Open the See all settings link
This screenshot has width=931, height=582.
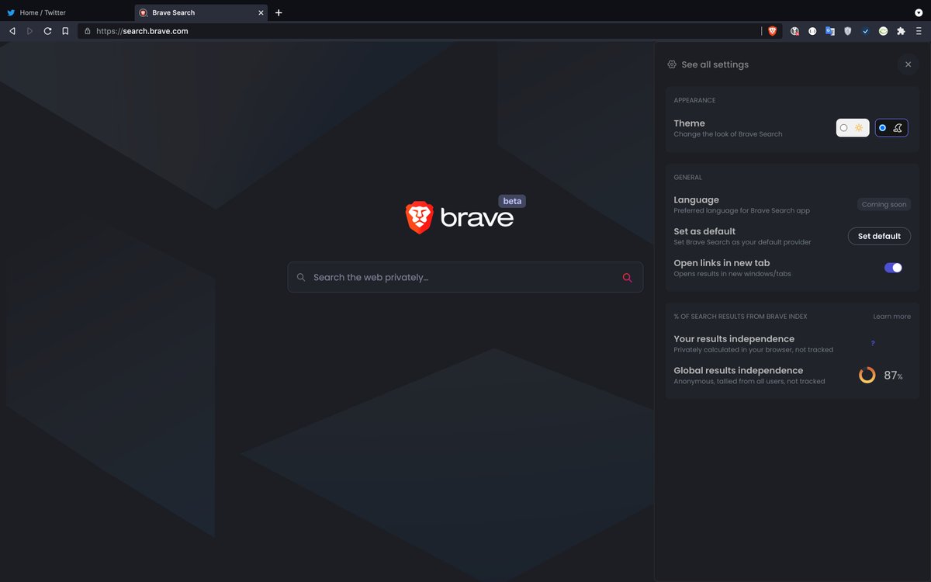715,64
